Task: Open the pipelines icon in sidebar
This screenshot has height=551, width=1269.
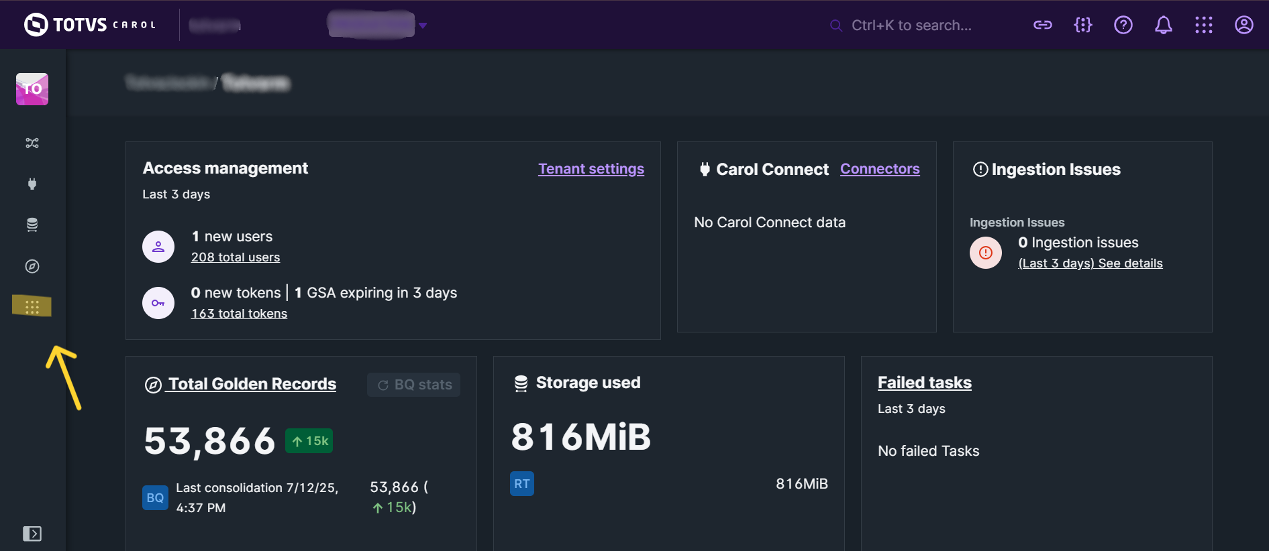Action: click(32, 143)
